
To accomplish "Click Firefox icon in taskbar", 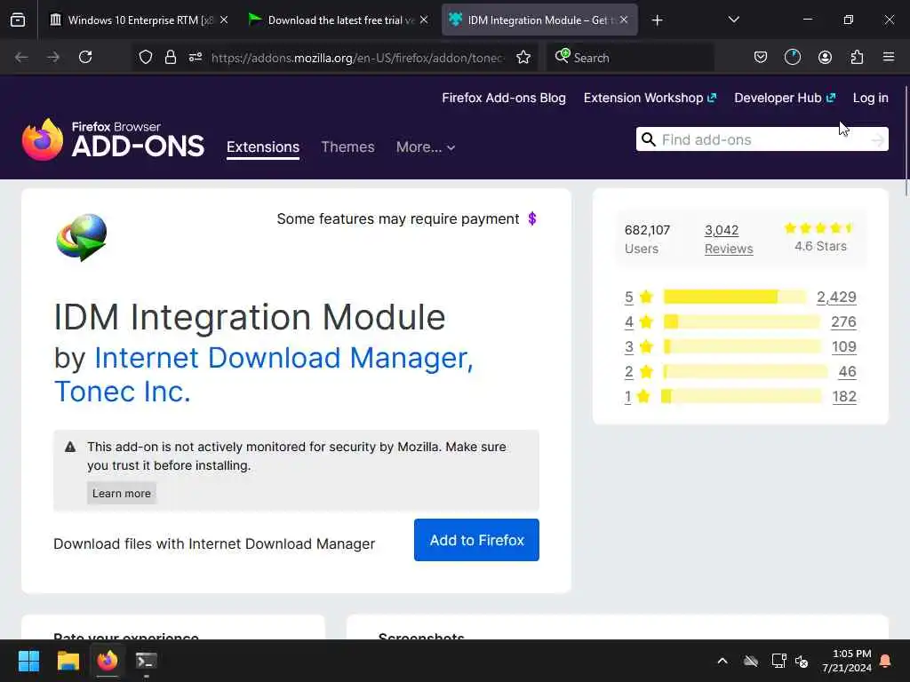I will (108, 661).
